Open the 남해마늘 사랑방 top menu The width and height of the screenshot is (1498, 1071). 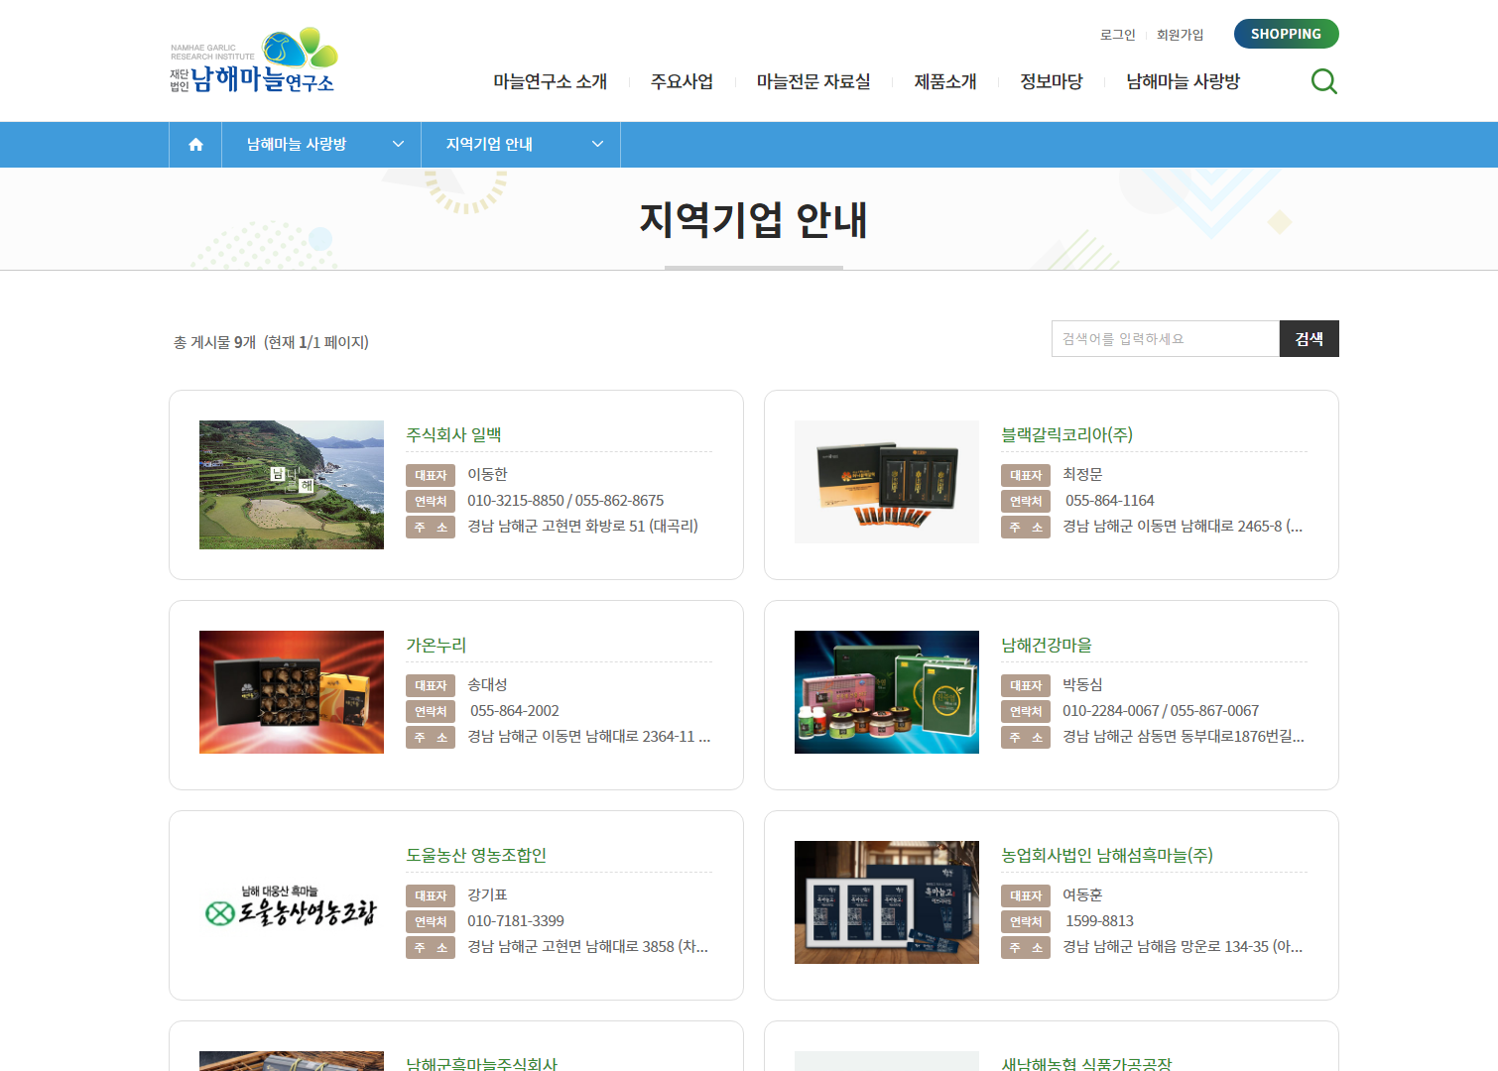coord(1184,81)
